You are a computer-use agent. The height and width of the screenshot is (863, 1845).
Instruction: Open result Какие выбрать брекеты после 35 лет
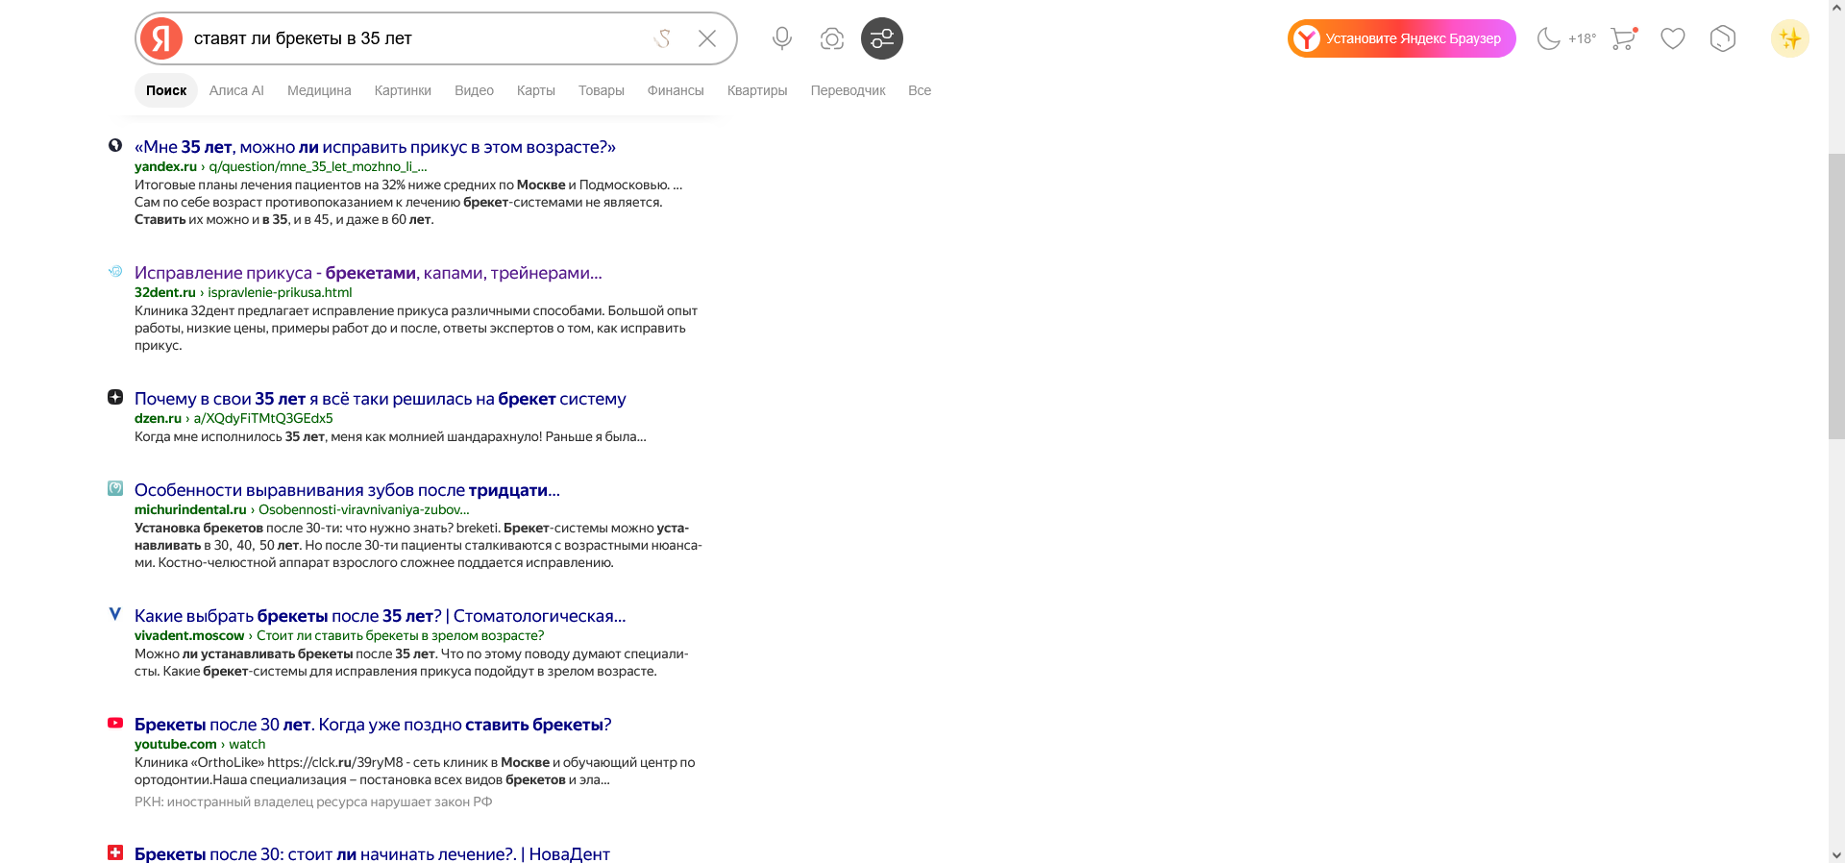coord(381,616)
